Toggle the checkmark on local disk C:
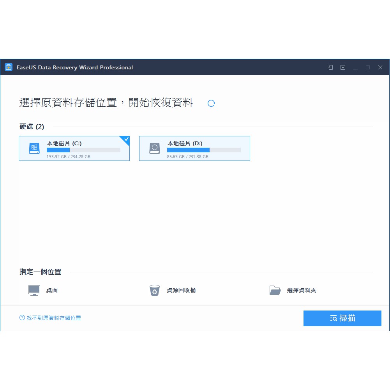Screen dimensions: 390x390 pos(126,139)
